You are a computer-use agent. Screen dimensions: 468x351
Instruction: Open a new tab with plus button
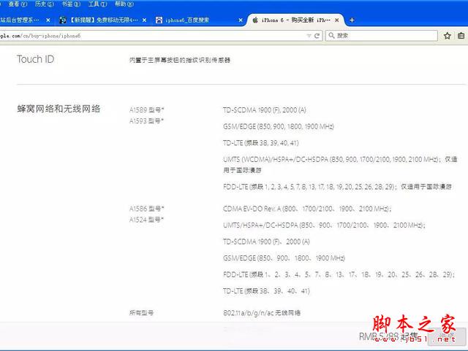coord(352,20)
